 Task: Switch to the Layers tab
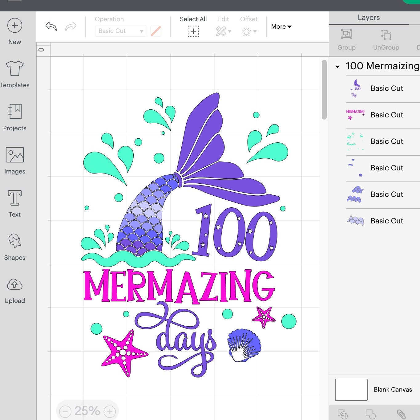pos(369,17)
